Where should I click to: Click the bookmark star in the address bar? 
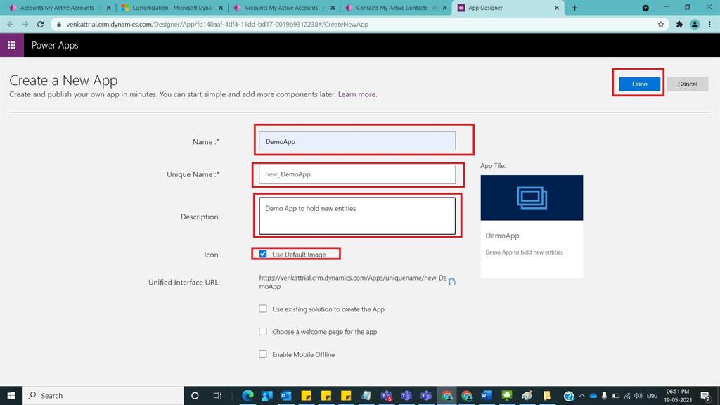[660, 23]
